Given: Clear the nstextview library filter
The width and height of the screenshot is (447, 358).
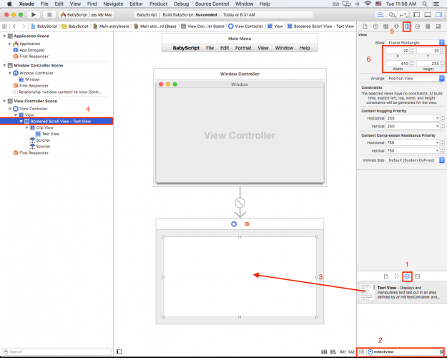Looking at the screenshot, I should (441, 352).
